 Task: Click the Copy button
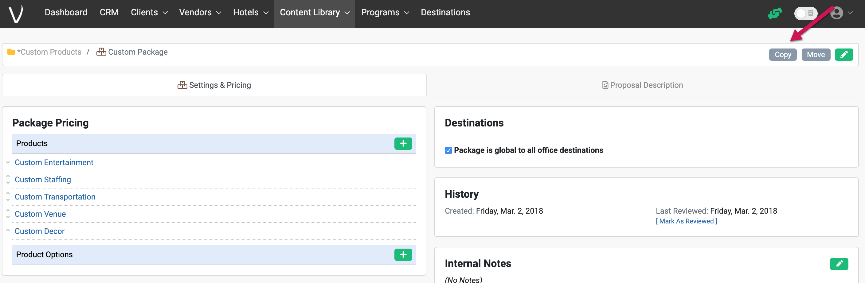[x=782, y=54]
